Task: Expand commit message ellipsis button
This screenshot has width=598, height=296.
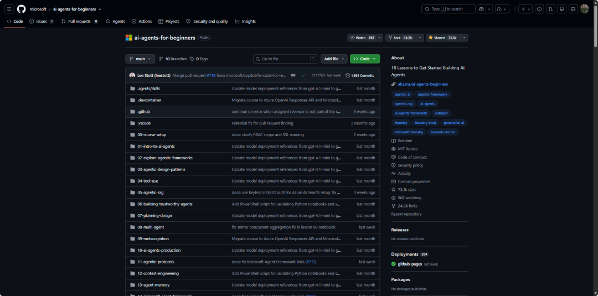Action: pyautogui.click(x=293, y=75)
